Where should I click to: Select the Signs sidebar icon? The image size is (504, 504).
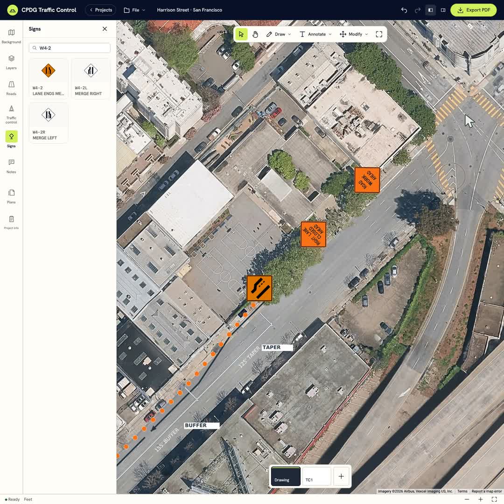pos(11,139)
